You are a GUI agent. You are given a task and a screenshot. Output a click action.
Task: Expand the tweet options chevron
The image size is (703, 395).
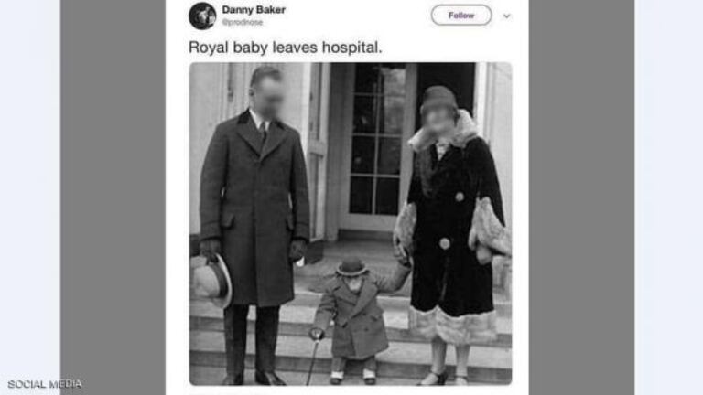pos(506,16)
